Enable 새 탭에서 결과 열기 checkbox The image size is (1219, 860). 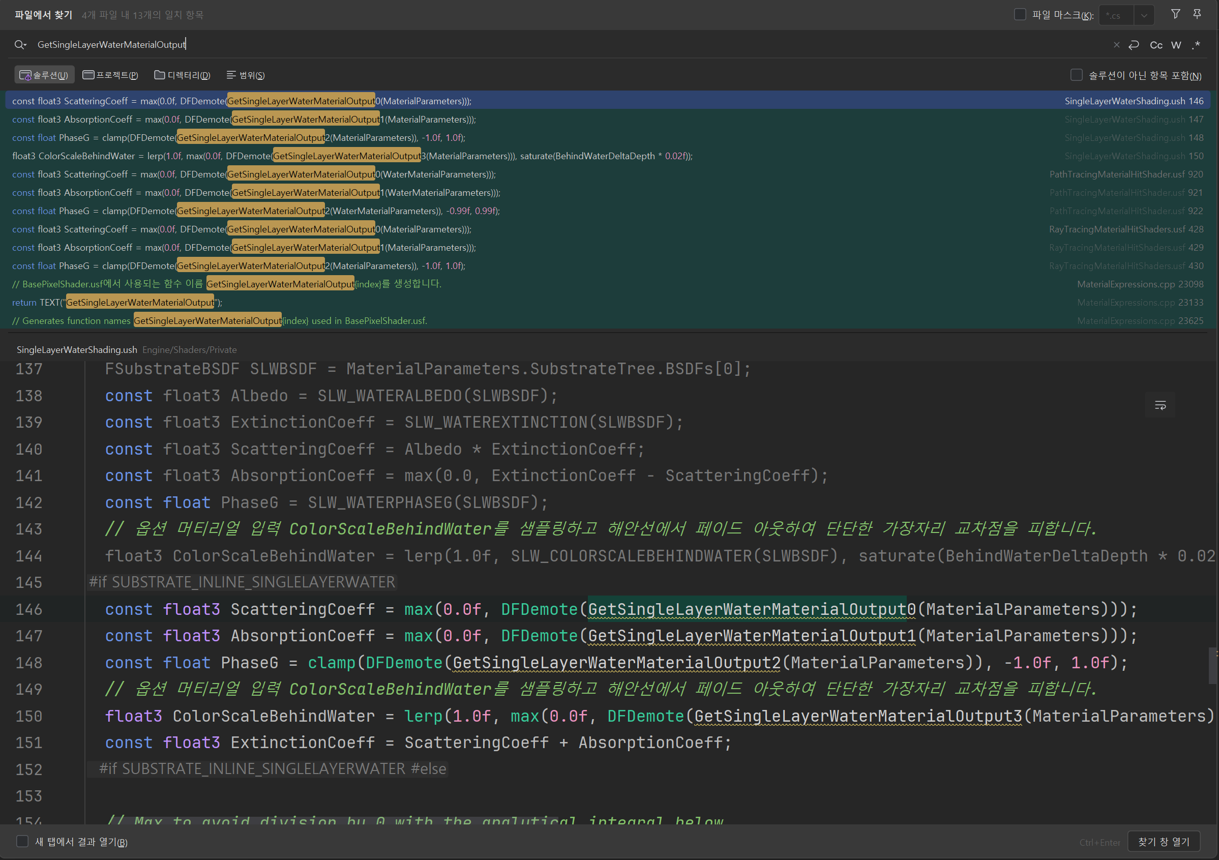(22, 841)
